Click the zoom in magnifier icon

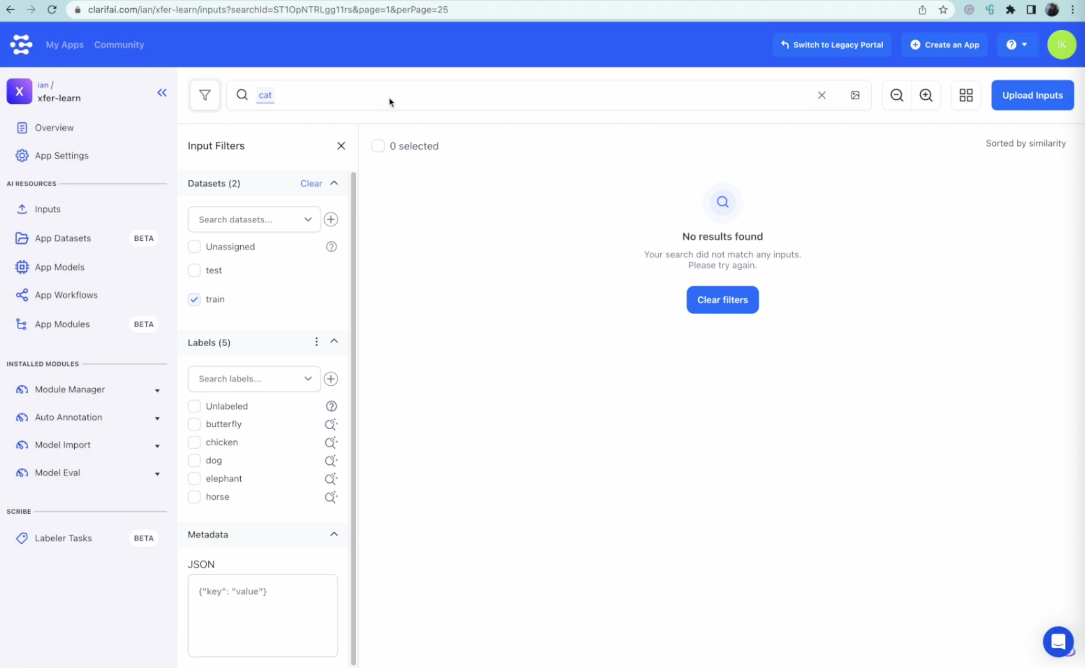(925, 95)
